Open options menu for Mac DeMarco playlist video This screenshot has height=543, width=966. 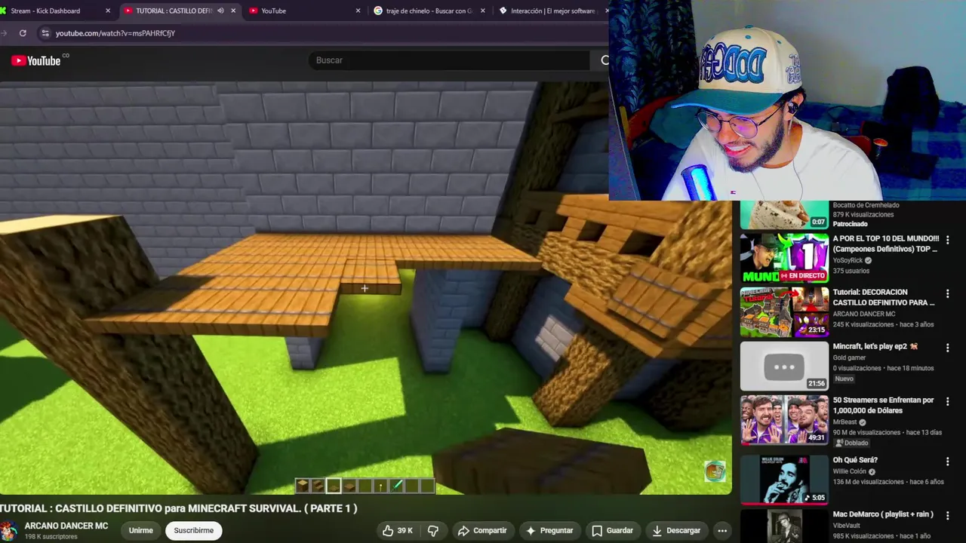947,515
